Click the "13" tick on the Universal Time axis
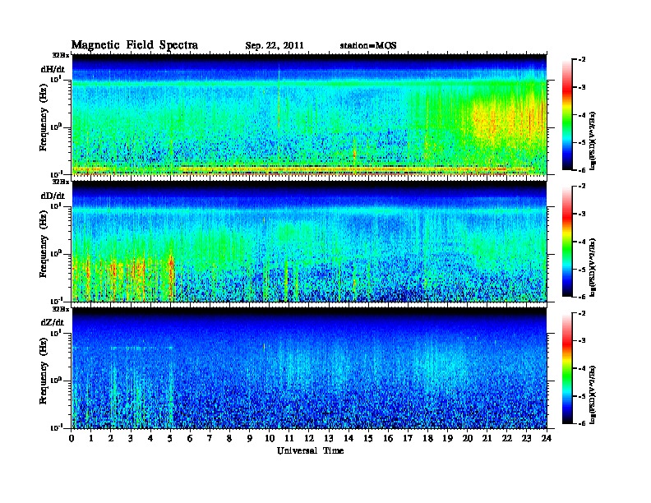This screenshot has height=503, width=651. [329, 438]
